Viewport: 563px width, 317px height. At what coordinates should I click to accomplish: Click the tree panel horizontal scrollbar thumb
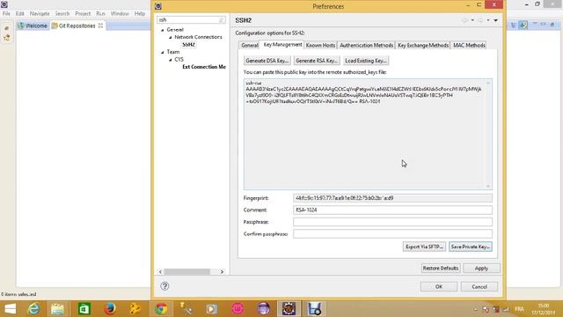coord(187,272)
